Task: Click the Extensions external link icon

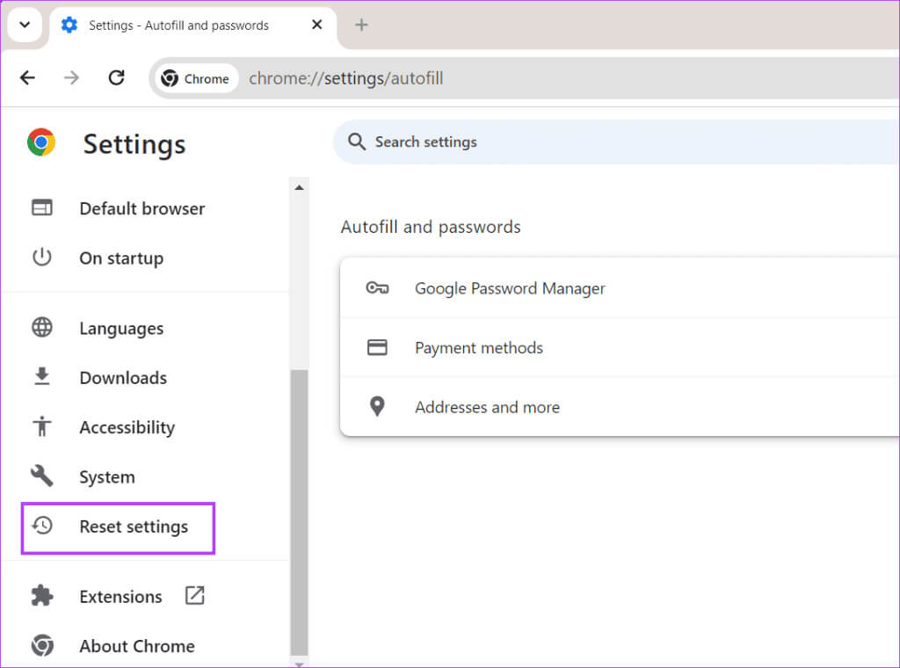Action: [194, 596]
